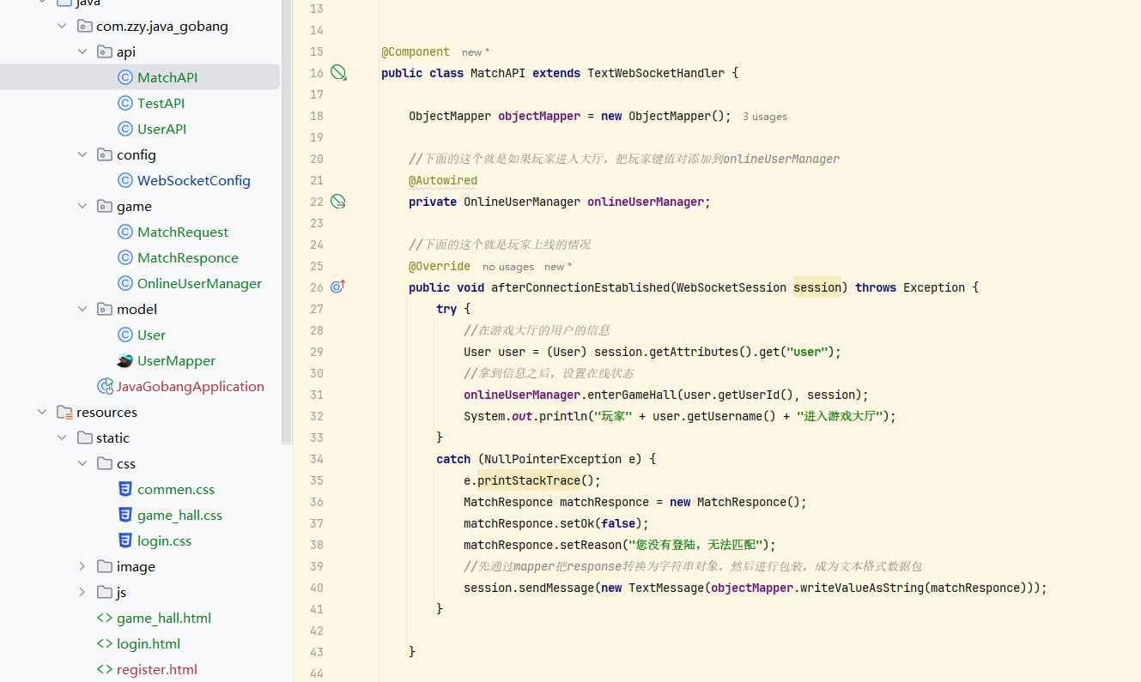Click the com.zzy.java_gobang package icon
This screenshot has width=1141, height=682.
(84, 26)
